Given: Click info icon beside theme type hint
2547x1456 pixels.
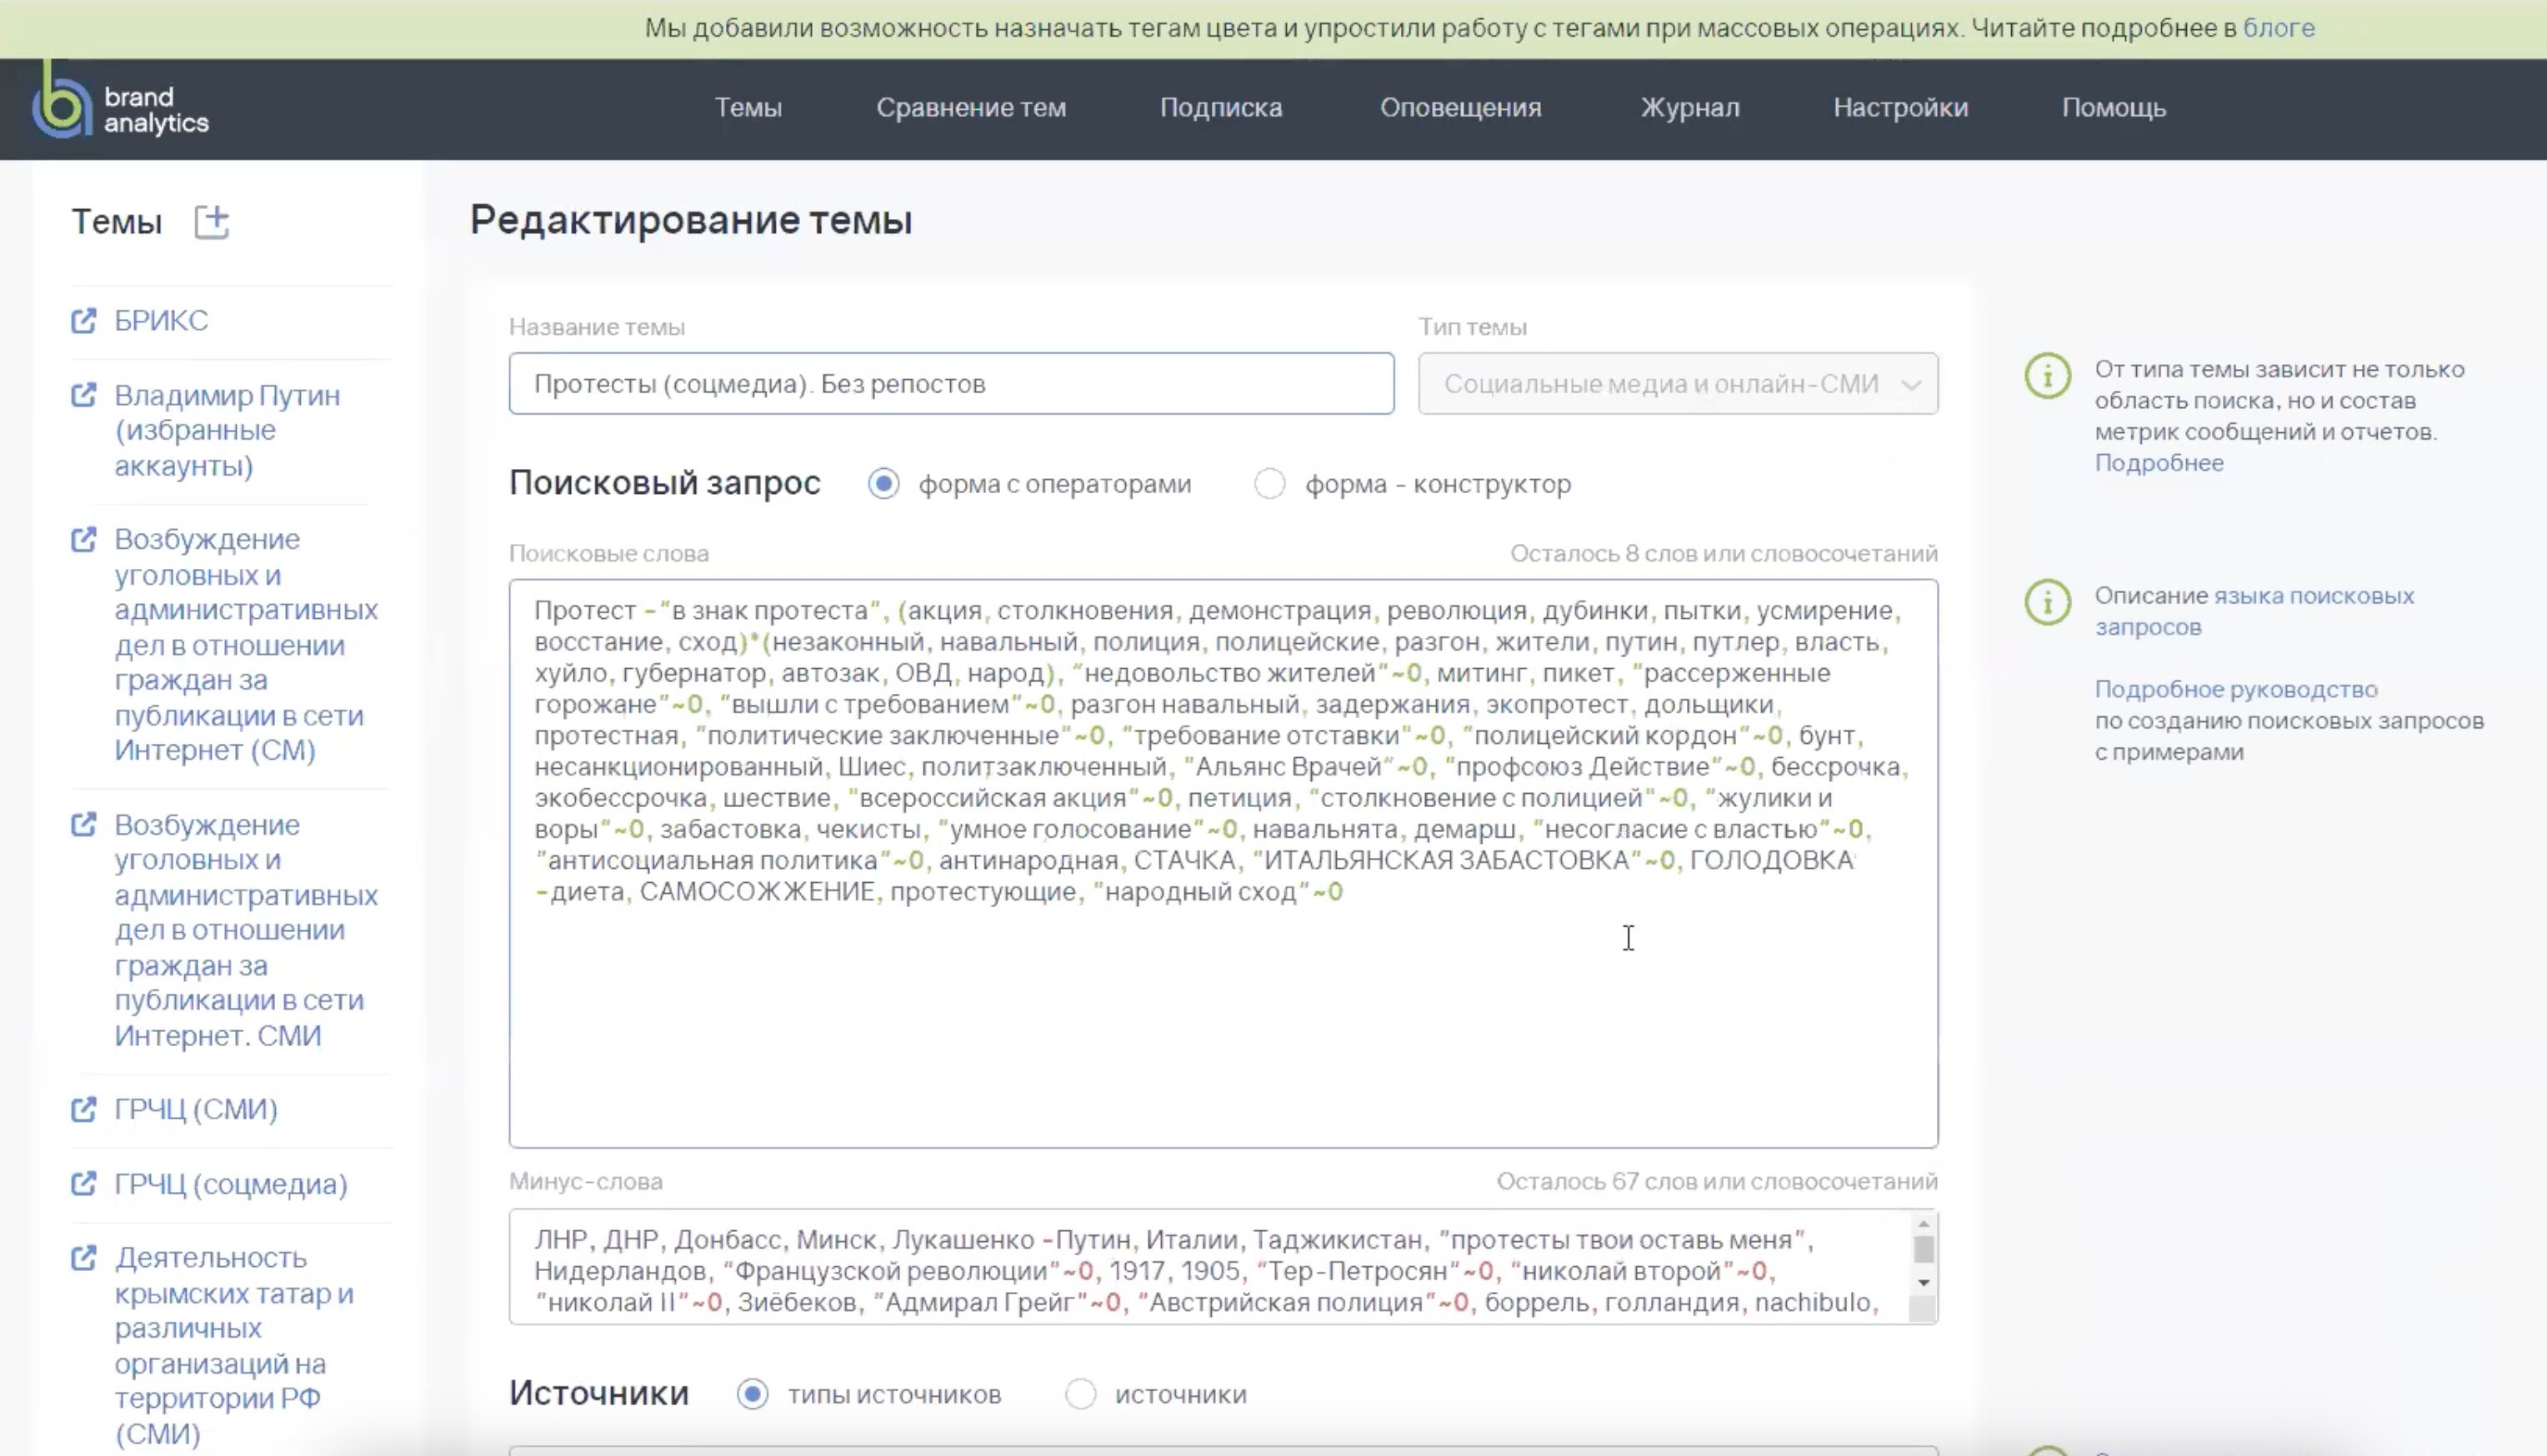Looking at the screenshot, I should (x=2047, y=376).
